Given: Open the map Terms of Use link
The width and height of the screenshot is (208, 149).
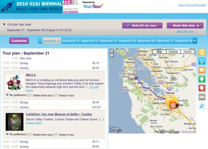Looking at the screenshot, I should (x=188, y=132).
